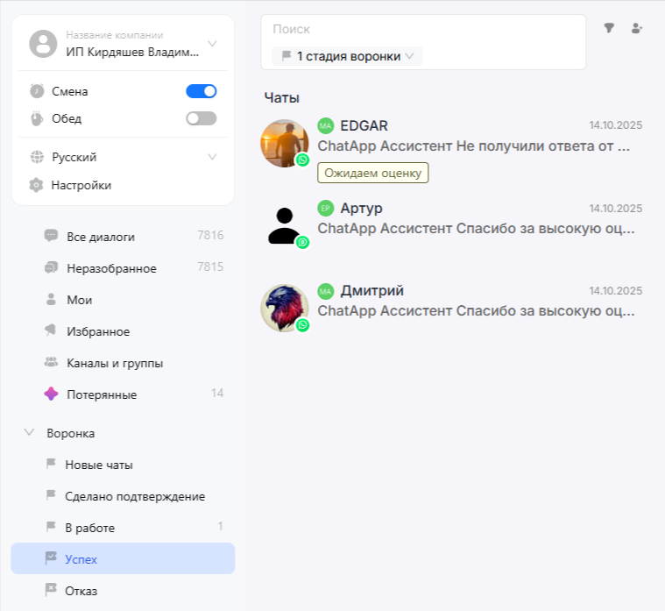Enable the Обед lunch toggle

coord(201,118)
